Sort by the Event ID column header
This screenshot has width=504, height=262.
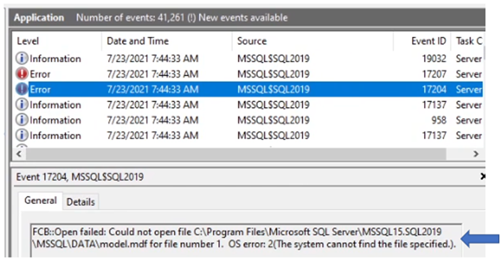coord(428,41)
